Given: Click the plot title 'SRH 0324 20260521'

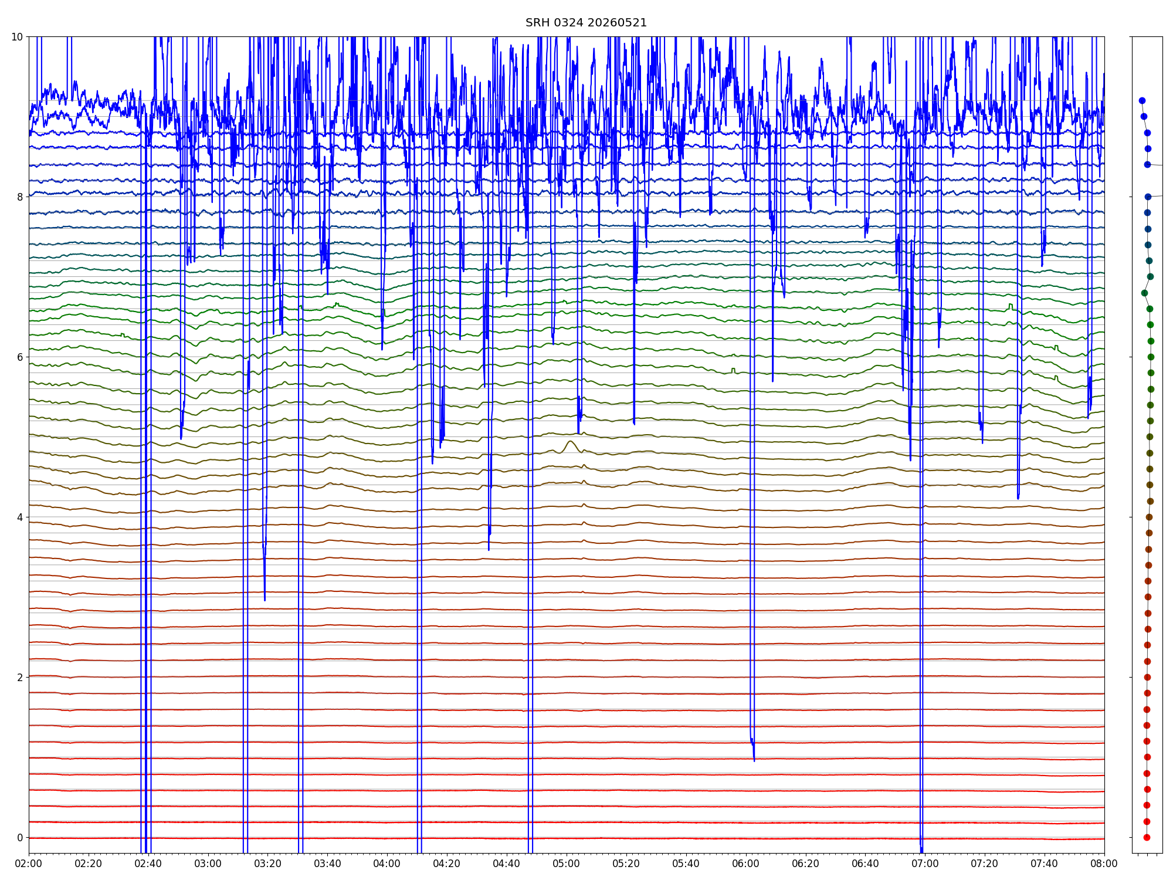Looking at the screenshot, I should tap(586, 23).
